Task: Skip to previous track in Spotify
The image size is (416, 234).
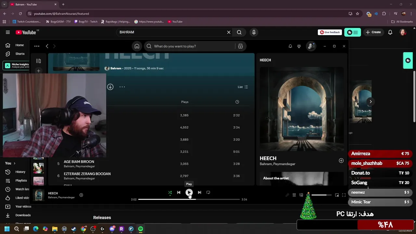Action: pyautogui.click(x=178, y=192)
